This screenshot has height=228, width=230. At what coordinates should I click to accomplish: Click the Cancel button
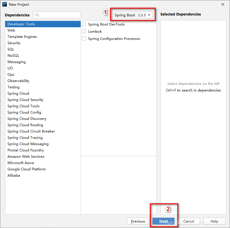pos(189,221)
